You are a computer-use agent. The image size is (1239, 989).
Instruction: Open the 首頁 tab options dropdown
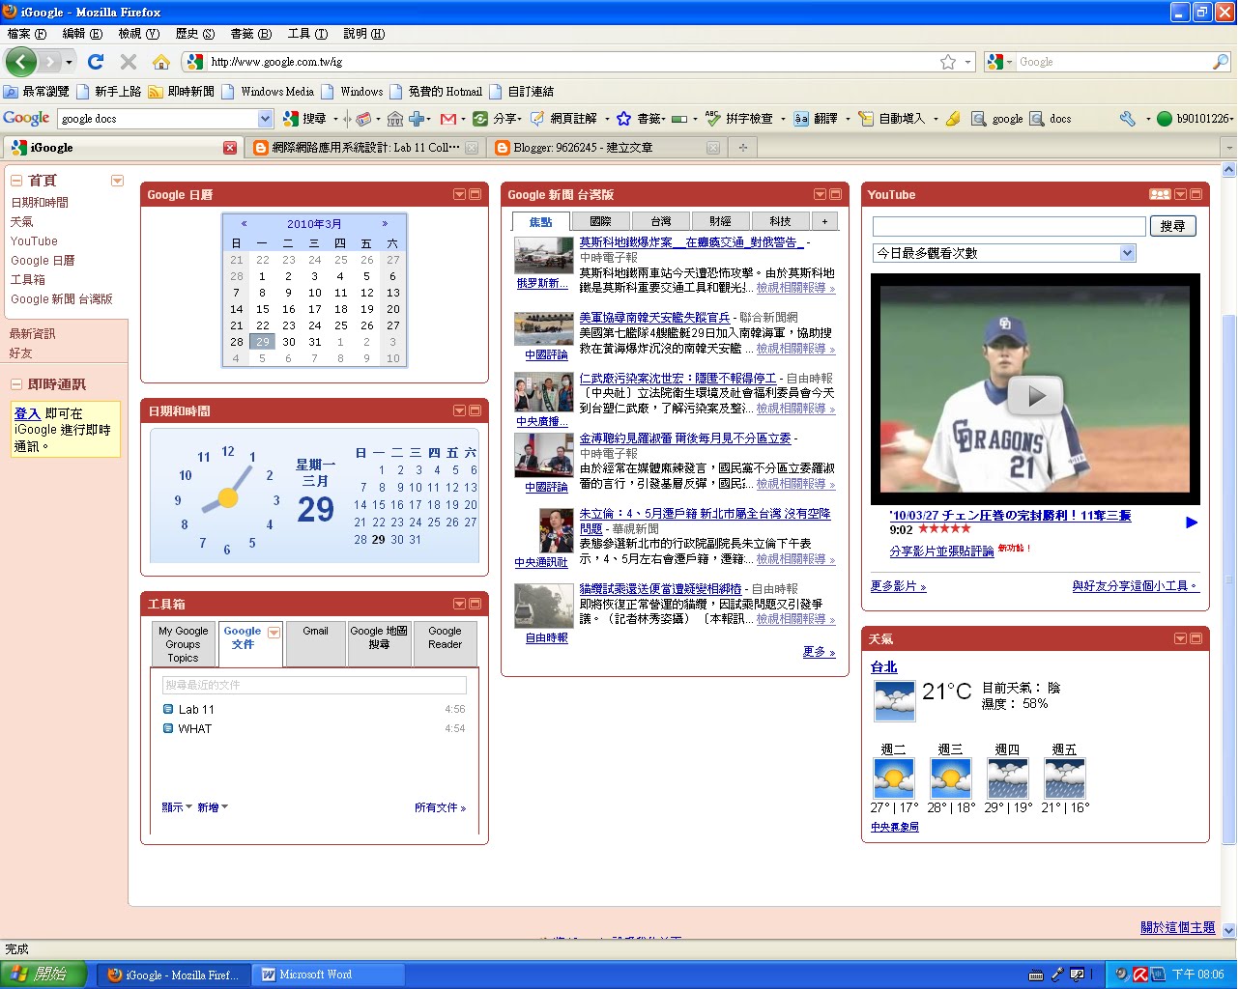tap(117, 181)
